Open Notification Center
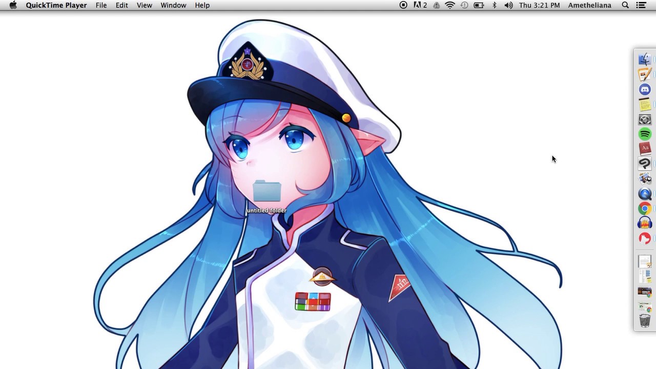The image size is (656, 369). (641, 5)
